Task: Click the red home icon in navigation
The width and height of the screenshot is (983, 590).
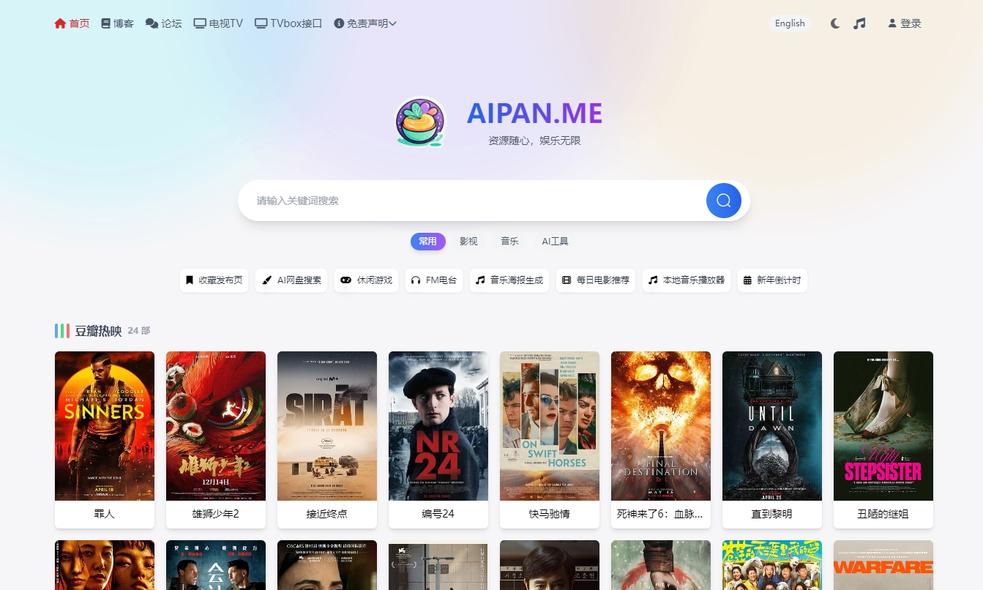Action: [x=61, y=23]
